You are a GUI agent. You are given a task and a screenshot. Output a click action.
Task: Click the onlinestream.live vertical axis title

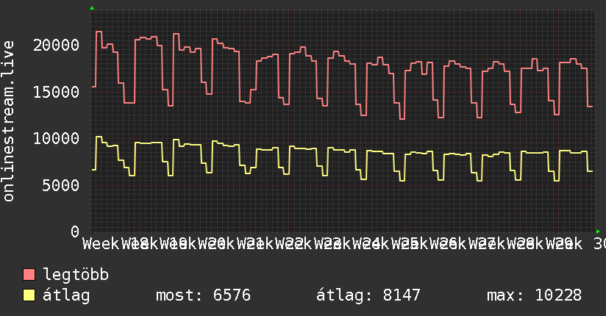pyautogui.click(x=9, y=121)
